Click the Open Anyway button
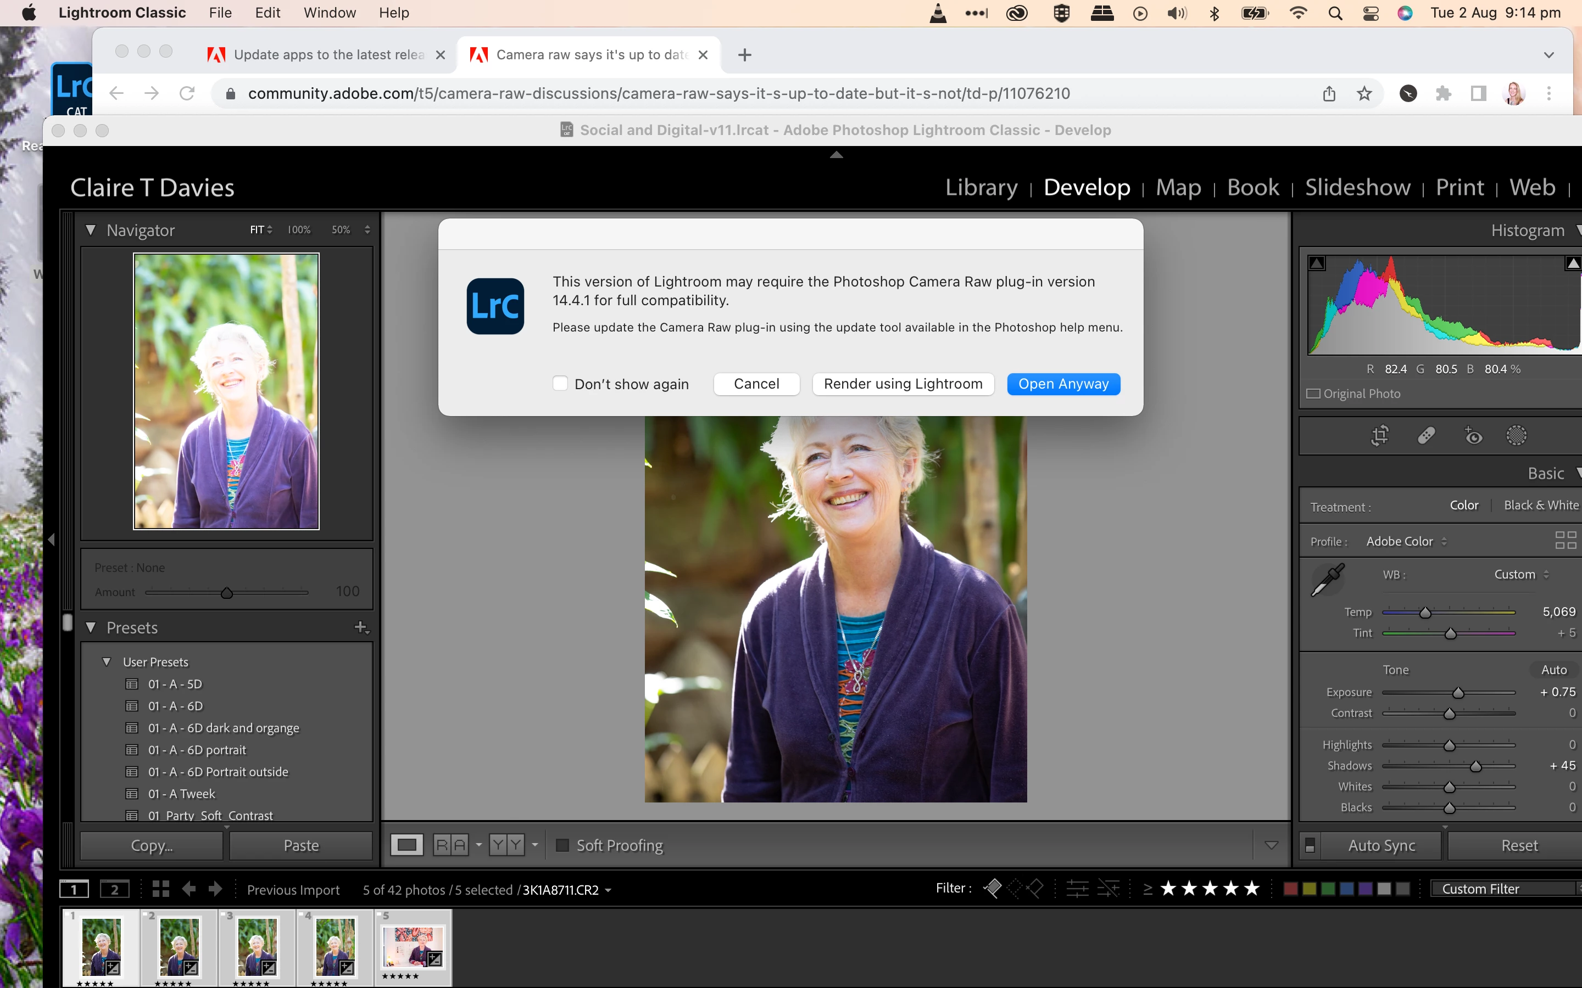This screenshot has height=988, width=1582. (1063, 384)
